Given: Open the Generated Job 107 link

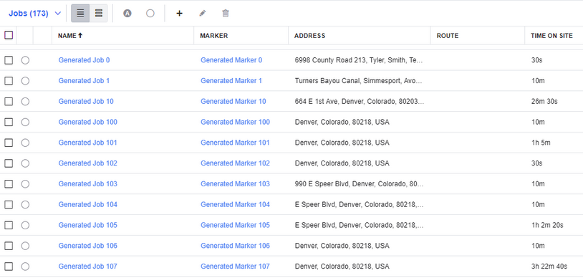Looking at the screenshot, I should [88, 267].
